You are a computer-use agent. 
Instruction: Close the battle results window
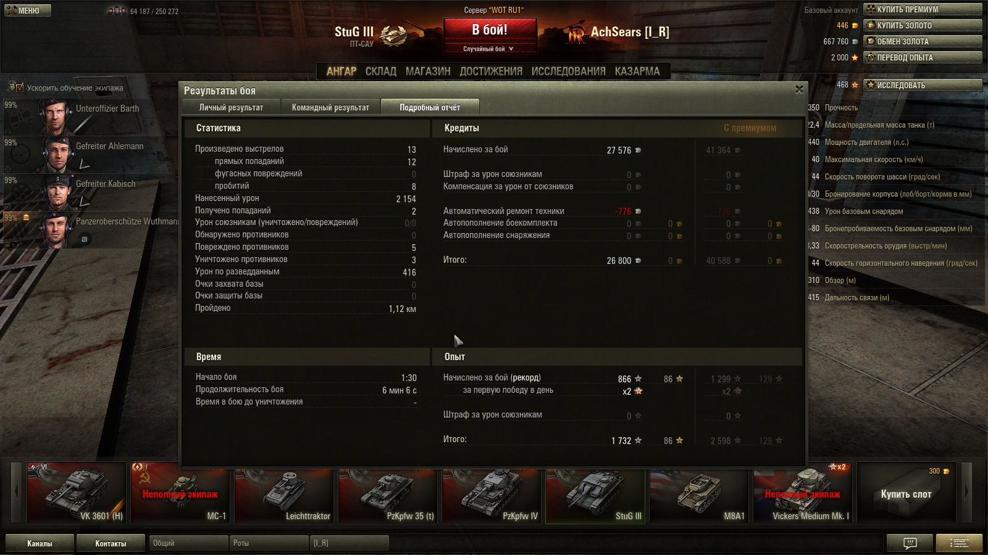tap(799, 89)
